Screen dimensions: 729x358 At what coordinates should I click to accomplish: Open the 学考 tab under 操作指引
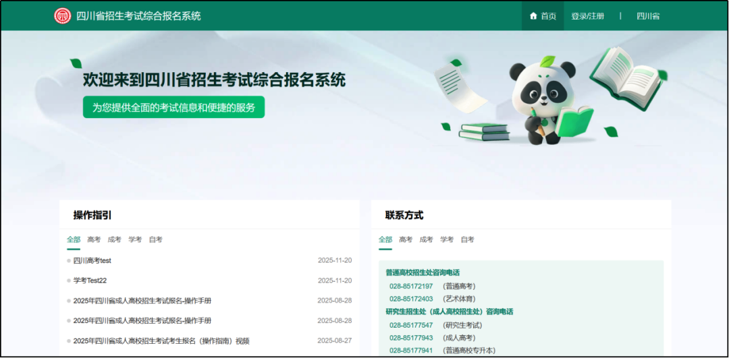point(135,239)
